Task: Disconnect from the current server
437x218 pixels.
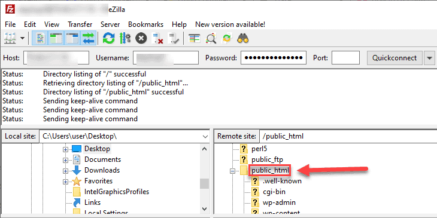Action: coord(157,38)
